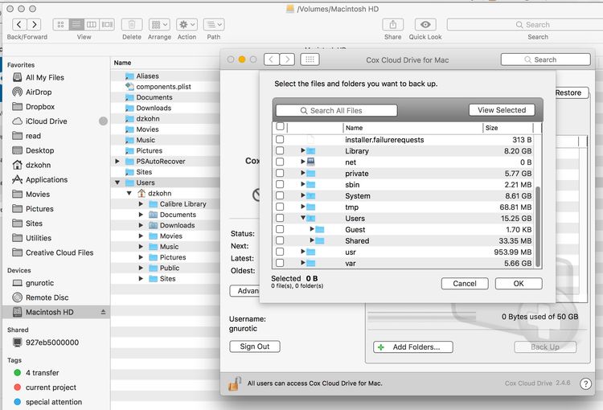Click the backup file list vertical scrollbar

point(538,226)
